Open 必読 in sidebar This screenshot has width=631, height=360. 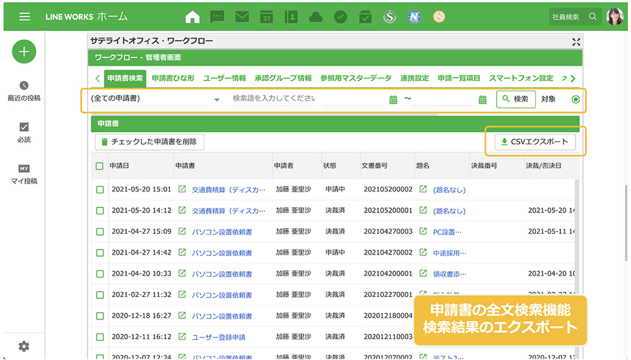click(x=24, y=133)
